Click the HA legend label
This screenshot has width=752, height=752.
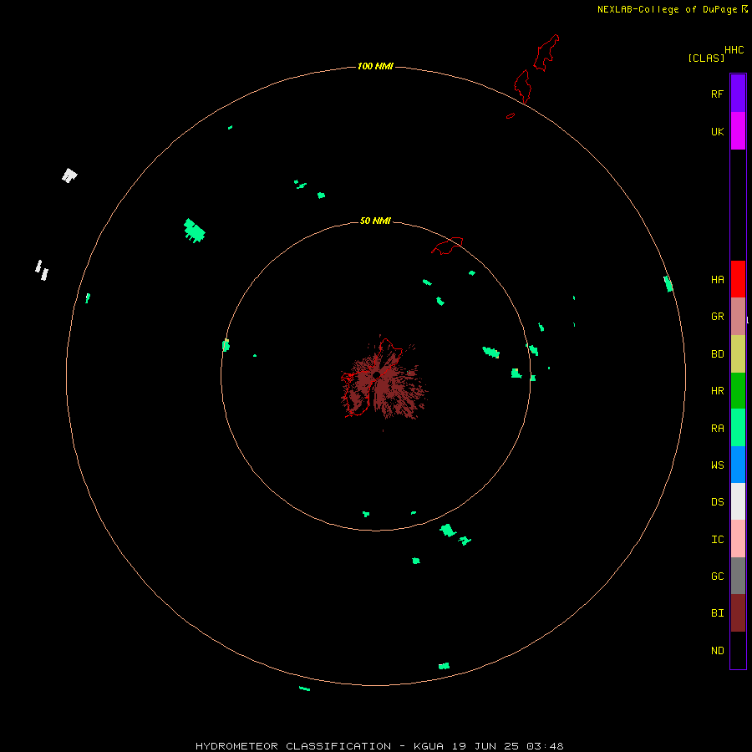click(717, 280)
